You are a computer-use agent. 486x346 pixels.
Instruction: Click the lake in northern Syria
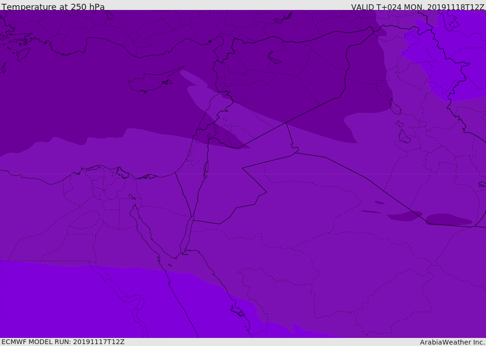274,57
